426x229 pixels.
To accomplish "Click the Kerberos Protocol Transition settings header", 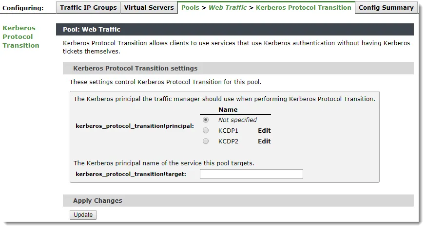I will [238, 68].
